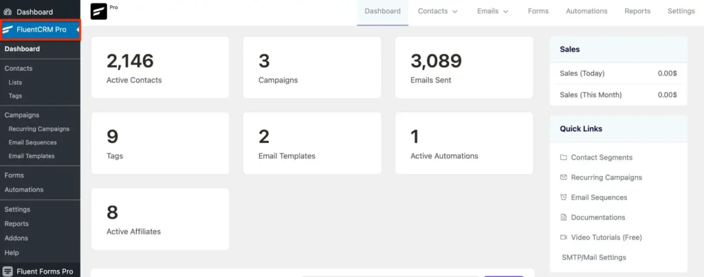Open Reports tab in top navigation
This screenshot has width=704, height=277.
click(x=637, y=11)
